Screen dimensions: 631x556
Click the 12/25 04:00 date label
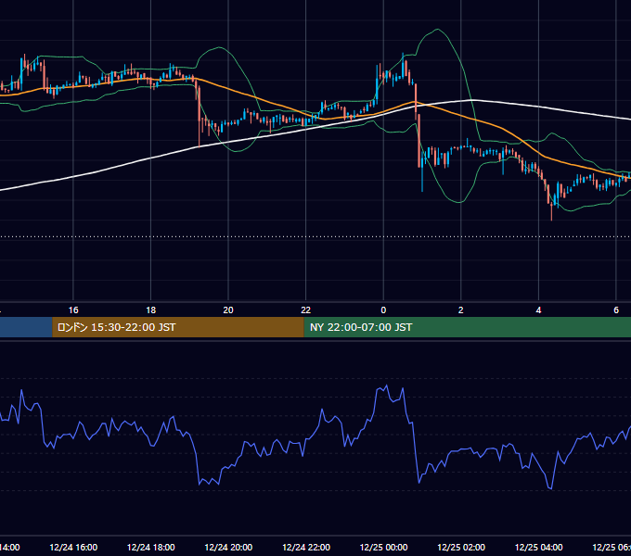[539, 548]
